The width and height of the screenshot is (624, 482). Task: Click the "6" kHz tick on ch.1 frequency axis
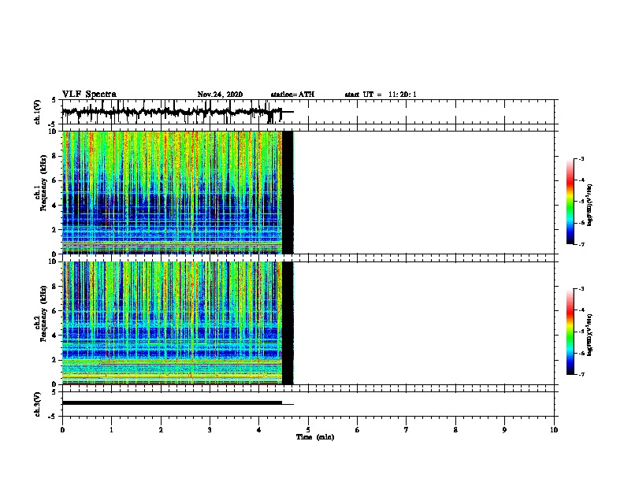(55, 180)
